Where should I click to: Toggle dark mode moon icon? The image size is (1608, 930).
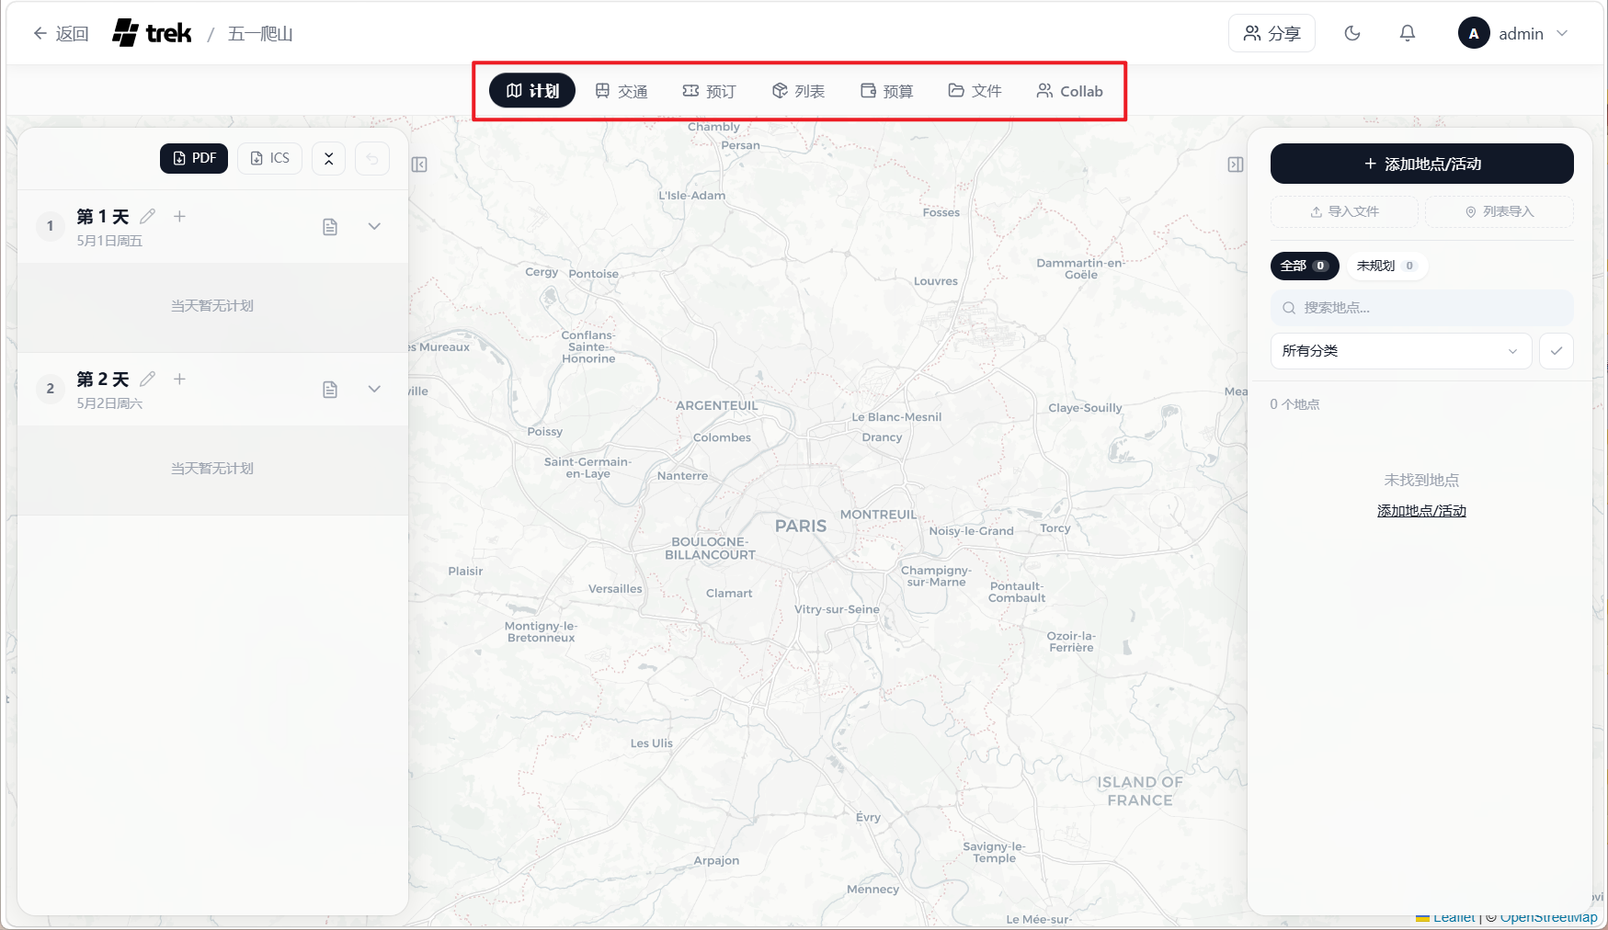pyautogui.click(x=1352, y=33)
